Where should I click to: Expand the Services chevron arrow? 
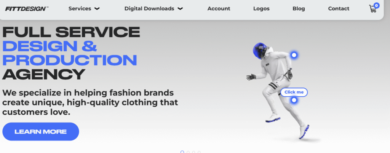(97, 9)
